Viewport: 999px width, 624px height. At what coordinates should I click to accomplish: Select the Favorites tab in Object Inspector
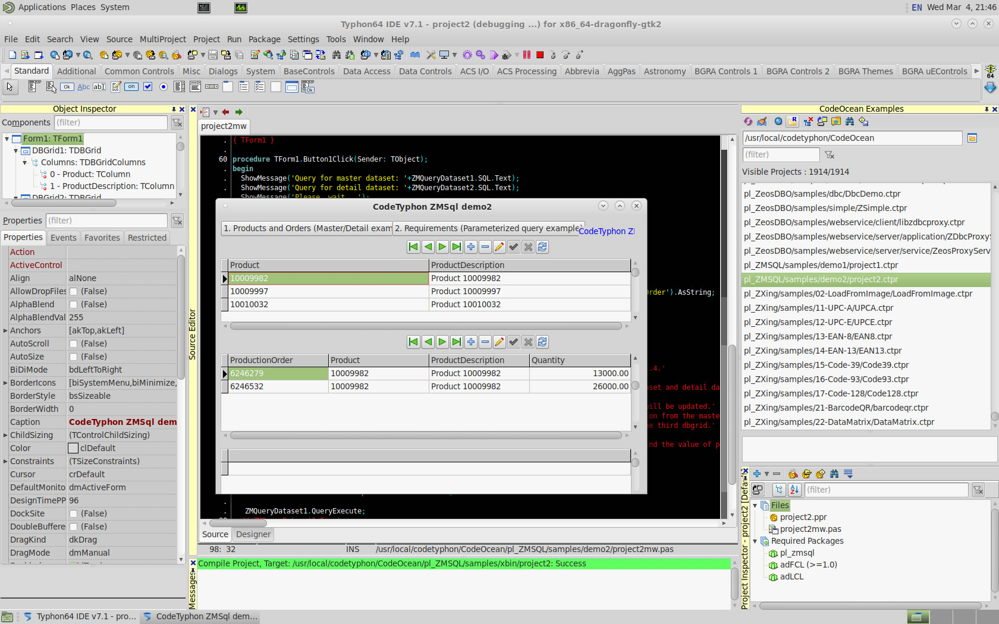coord(102,238)
